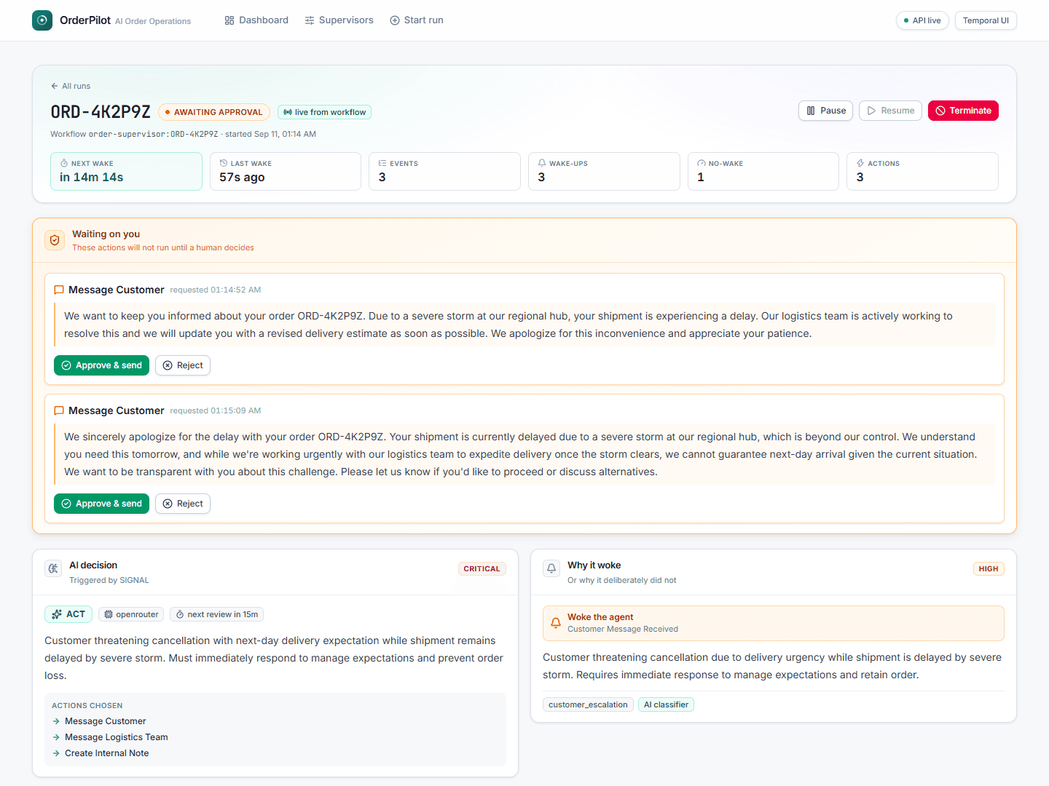This screenshot has width=1049, height=786.
Task: Click the shield icon beside Waiting on you
Action: click(x=55, y=240)
